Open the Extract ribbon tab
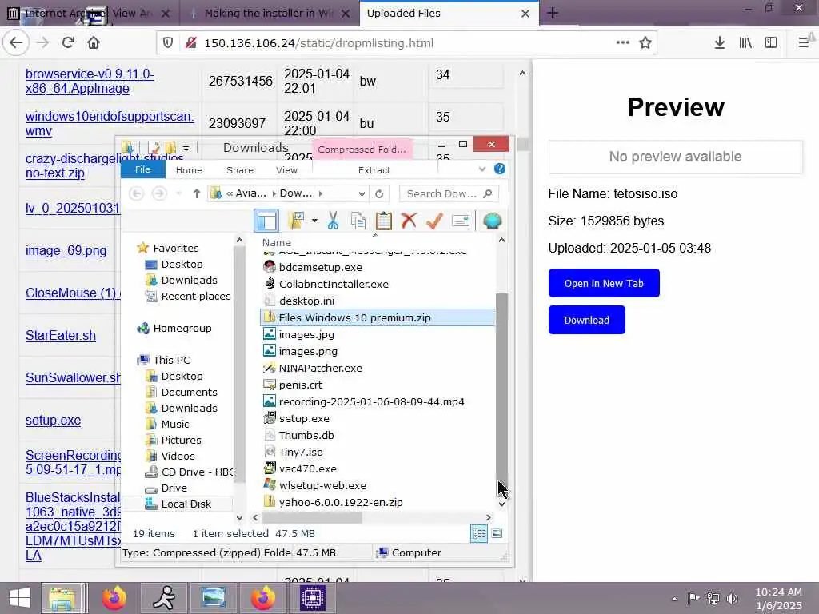Screen dimensions: 819x614 [374, 170]
